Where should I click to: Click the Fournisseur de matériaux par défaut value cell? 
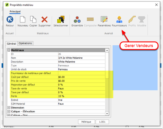81,73
